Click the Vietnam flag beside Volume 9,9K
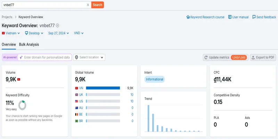Image resolution: width=278 pixels, height=139 pixels. click(19, 80)
